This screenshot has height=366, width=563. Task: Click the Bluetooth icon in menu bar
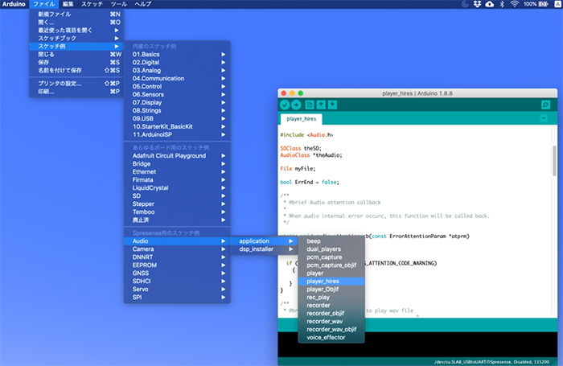502,4
